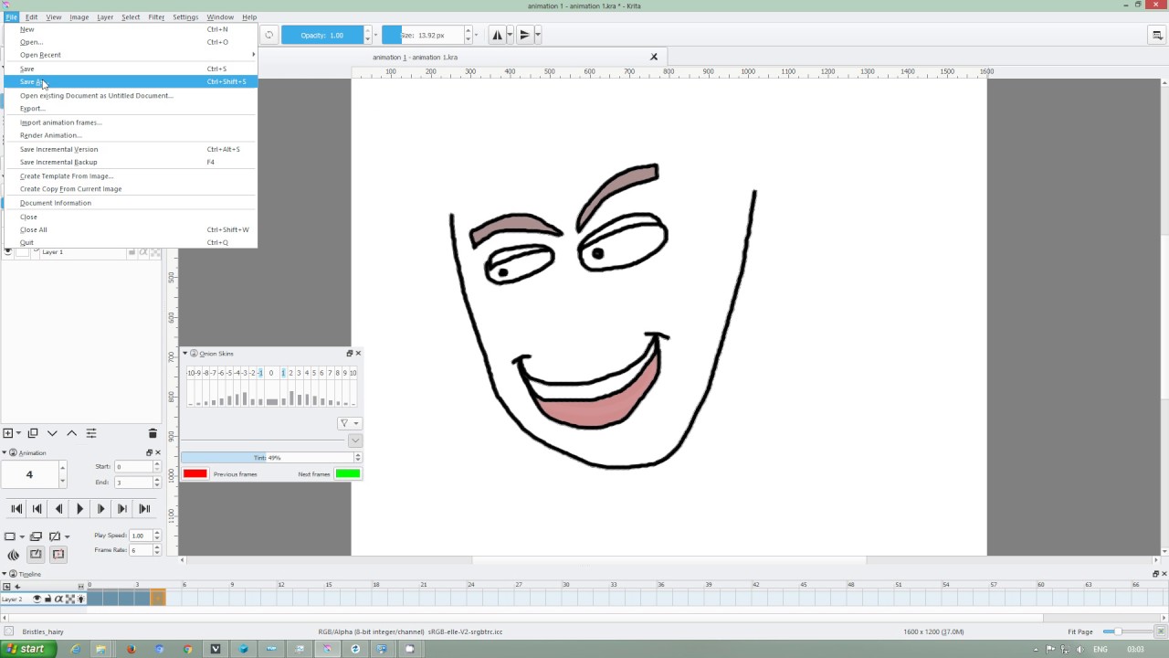1169x658 pixels.
Task: Toggle onion skins icon in Animation docker
Action: (x=14, y=554)
